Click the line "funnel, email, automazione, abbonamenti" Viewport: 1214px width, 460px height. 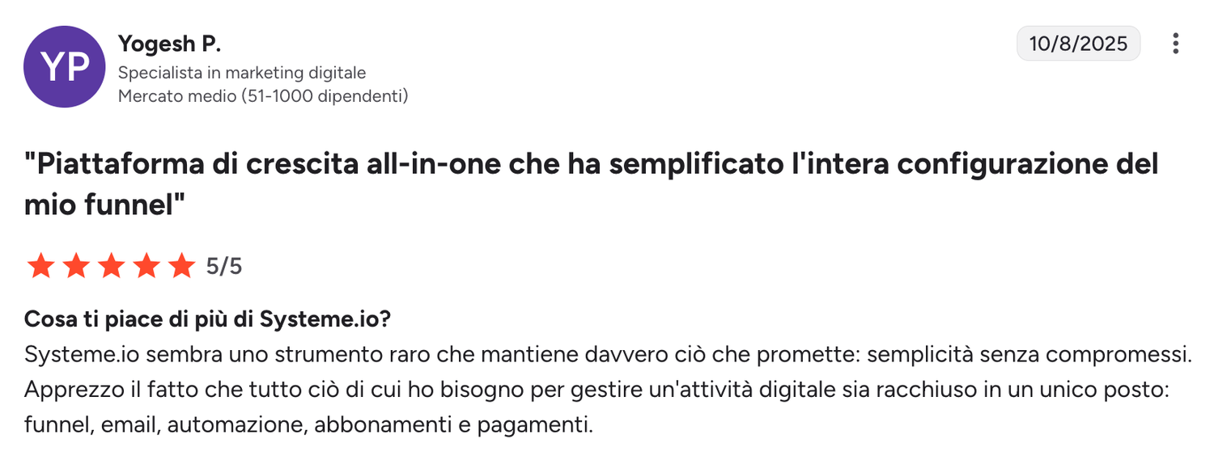(308, 424)
